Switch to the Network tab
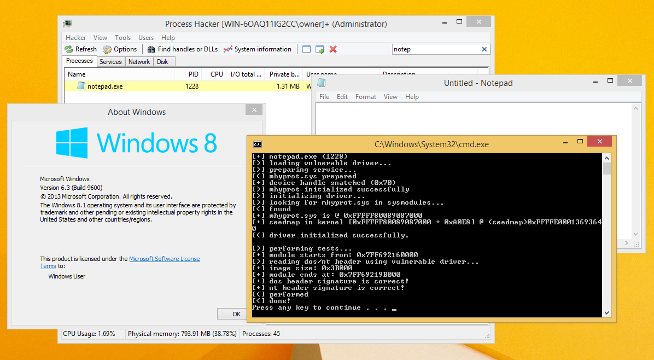This screenshot has width=654, height=360. [139, 62]
